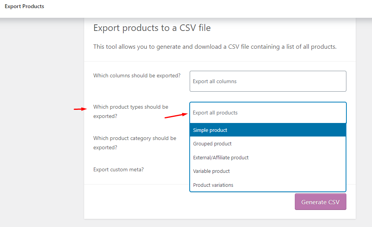
Task: Click the word 'CSV' in the description sentence
Action: [x=231, y=47]
